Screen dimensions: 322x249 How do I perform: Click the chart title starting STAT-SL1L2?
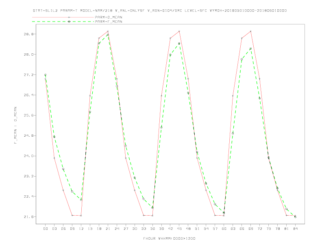[x=160, y=11]
